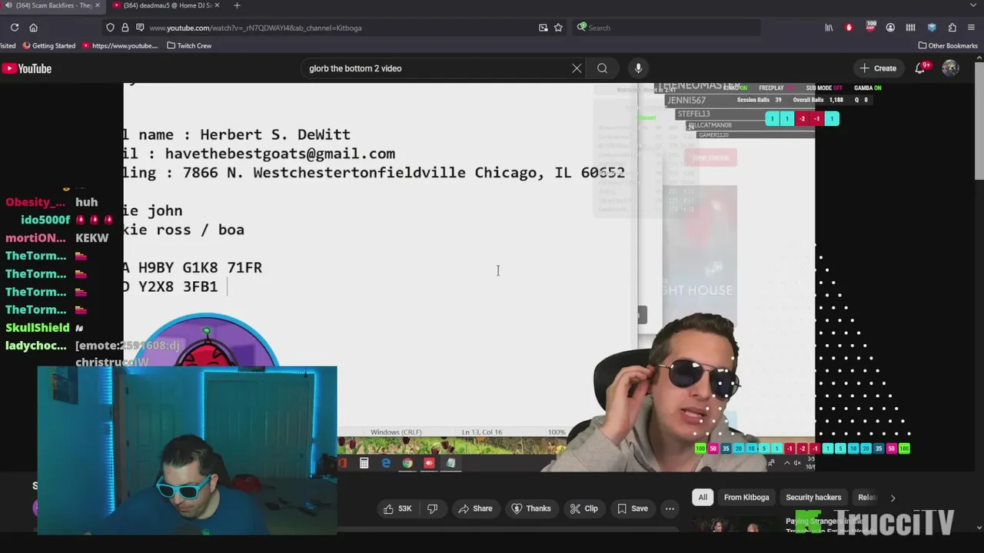The image size is (984, 553).
Task: Open new browser tab
Action: (237, 5)
